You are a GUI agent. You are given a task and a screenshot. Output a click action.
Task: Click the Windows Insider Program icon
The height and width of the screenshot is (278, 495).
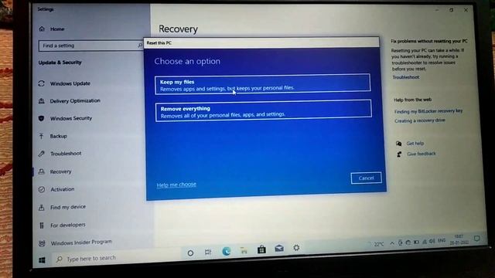(42, 243)
